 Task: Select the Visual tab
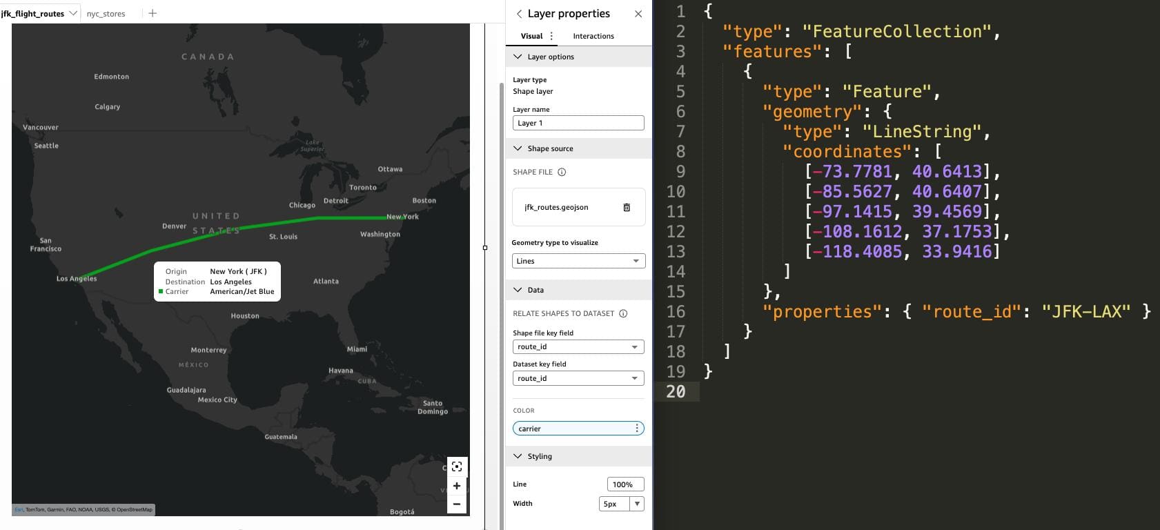pyautogui.click(x=531, y=36)
